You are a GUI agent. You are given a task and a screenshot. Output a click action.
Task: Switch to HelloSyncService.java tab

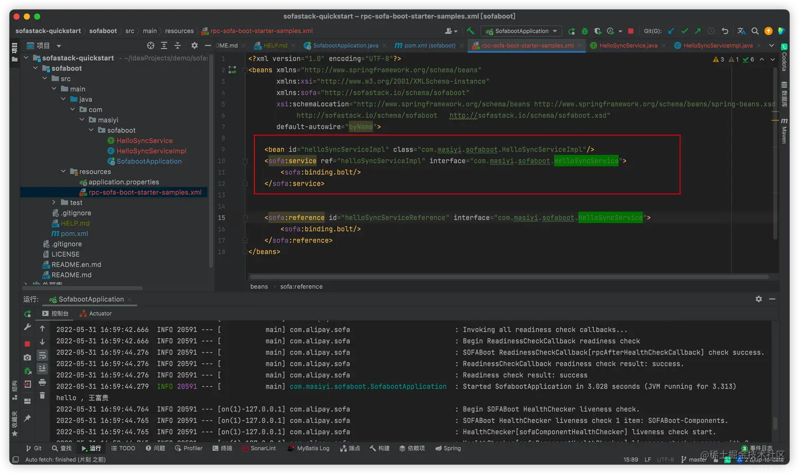(x=628, y=45)
